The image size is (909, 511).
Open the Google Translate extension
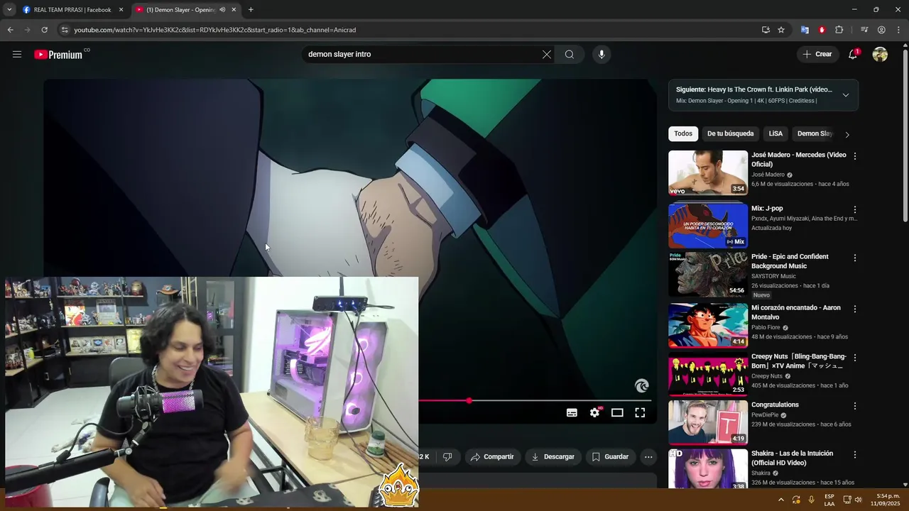point(805,30)
